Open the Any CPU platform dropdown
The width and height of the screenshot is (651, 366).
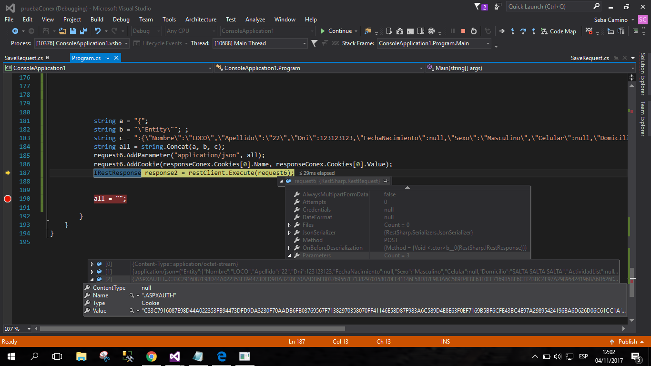[191, 31]
